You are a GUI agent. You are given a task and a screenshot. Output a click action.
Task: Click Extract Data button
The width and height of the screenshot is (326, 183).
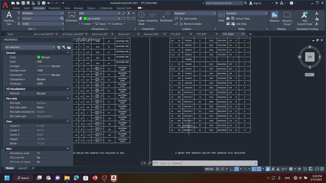240,18
